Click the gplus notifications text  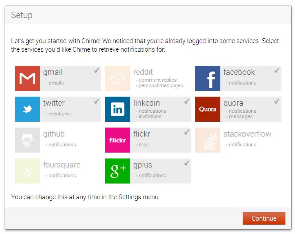152,176
